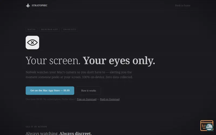
Task: Open the How it works button
Action: [89, 91]
